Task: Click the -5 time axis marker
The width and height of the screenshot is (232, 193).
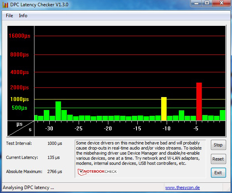Action: [196, 128]
